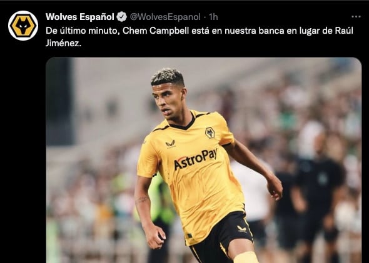The image size is (369, 263).
Task: Click the Castore logo on the black shorts
Action: coord(241,229)
